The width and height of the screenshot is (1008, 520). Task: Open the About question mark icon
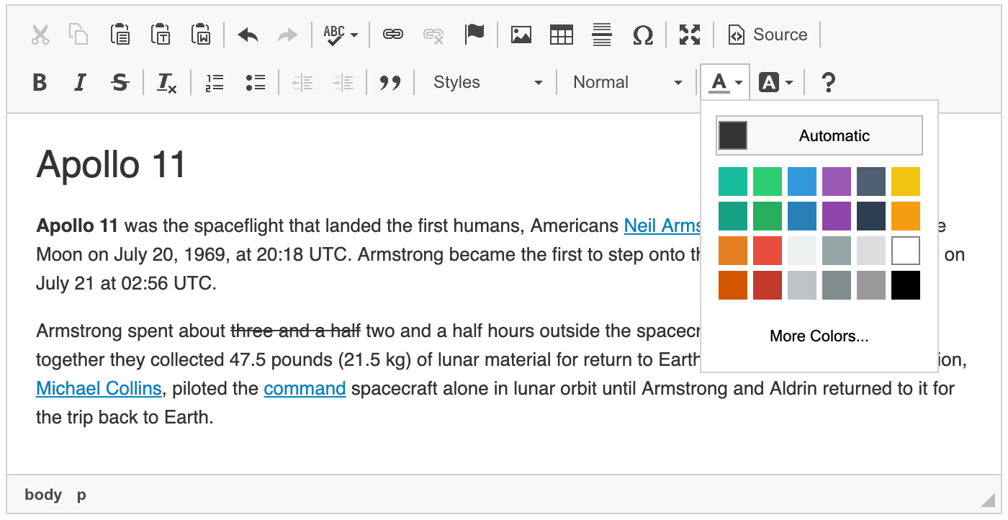point(829,83)
